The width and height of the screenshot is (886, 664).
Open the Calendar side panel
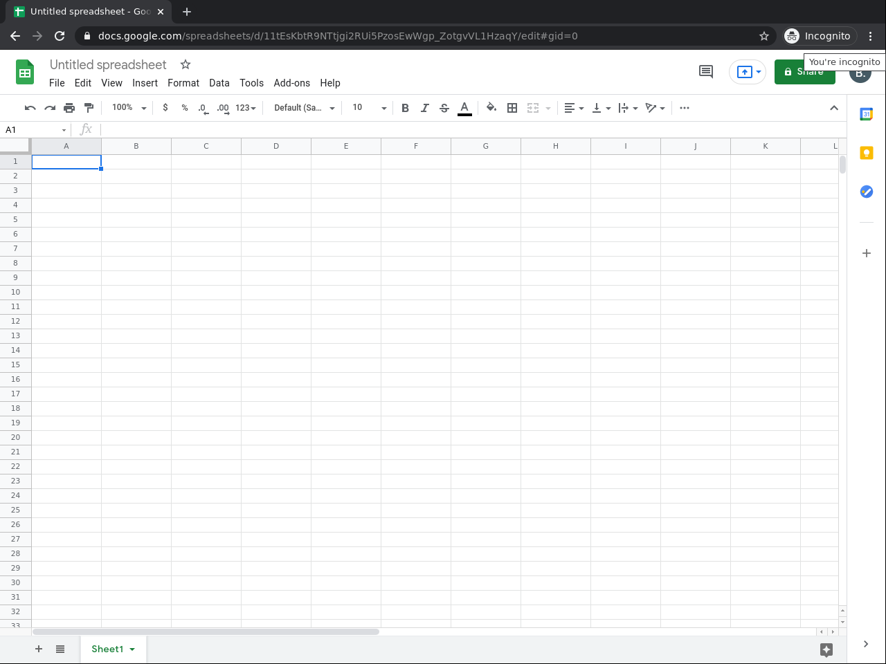tap(867, 114)
